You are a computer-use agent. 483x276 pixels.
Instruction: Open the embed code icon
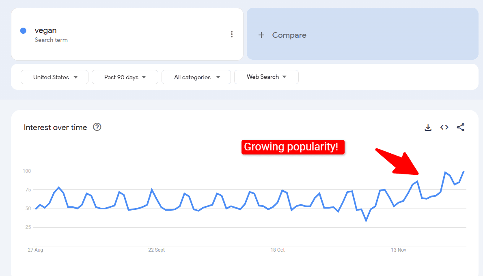coord(444,128)
